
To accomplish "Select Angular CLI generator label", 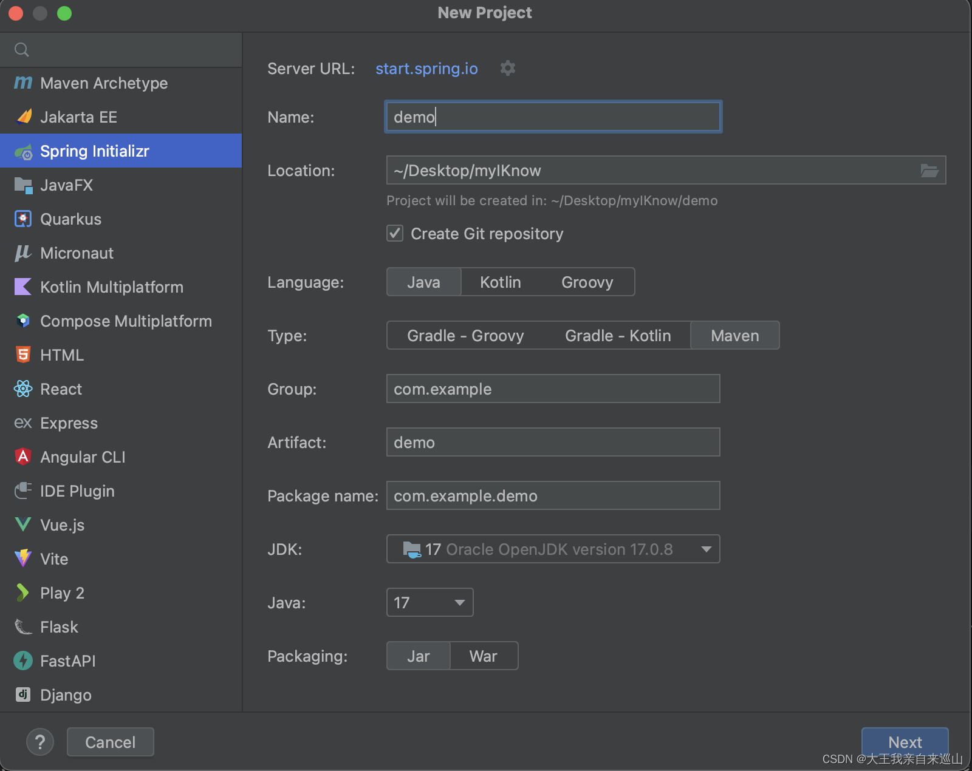I will tap(83, 457).
